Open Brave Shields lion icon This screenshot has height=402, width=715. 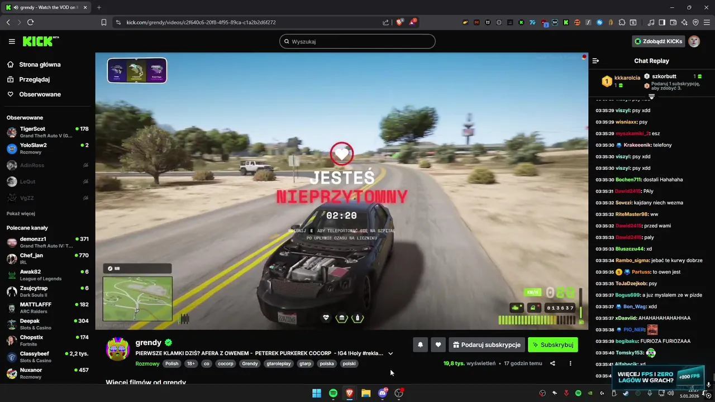399,22
